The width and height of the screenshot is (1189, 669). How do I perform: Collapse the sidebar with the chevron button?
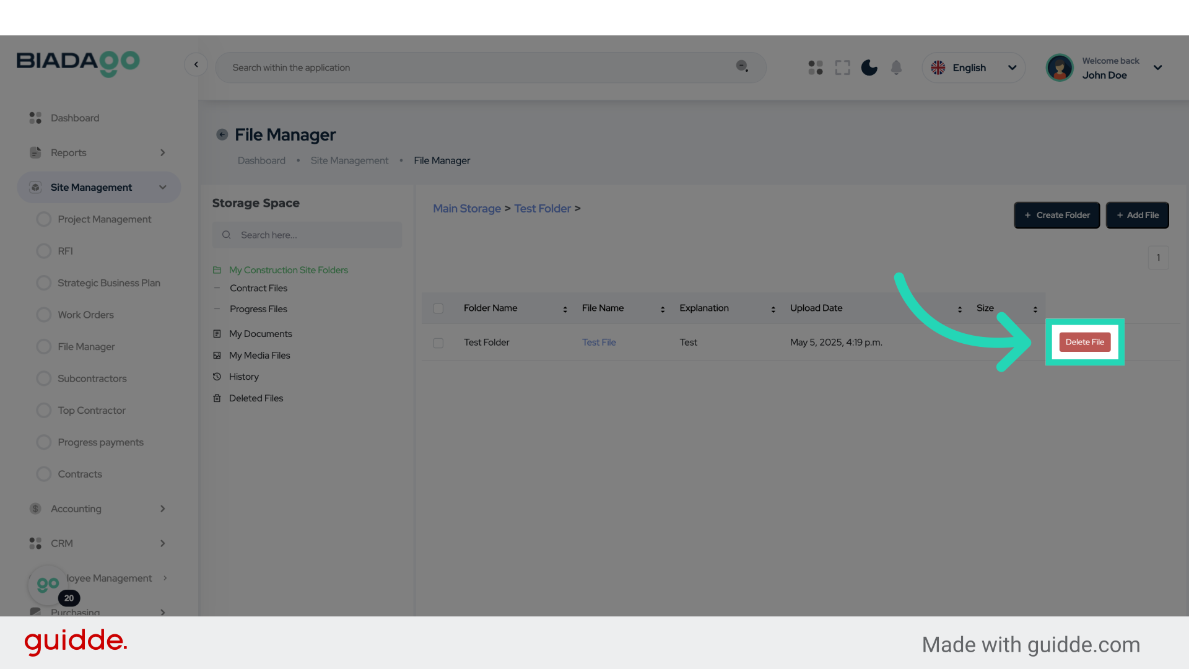(x=196, y=64)
